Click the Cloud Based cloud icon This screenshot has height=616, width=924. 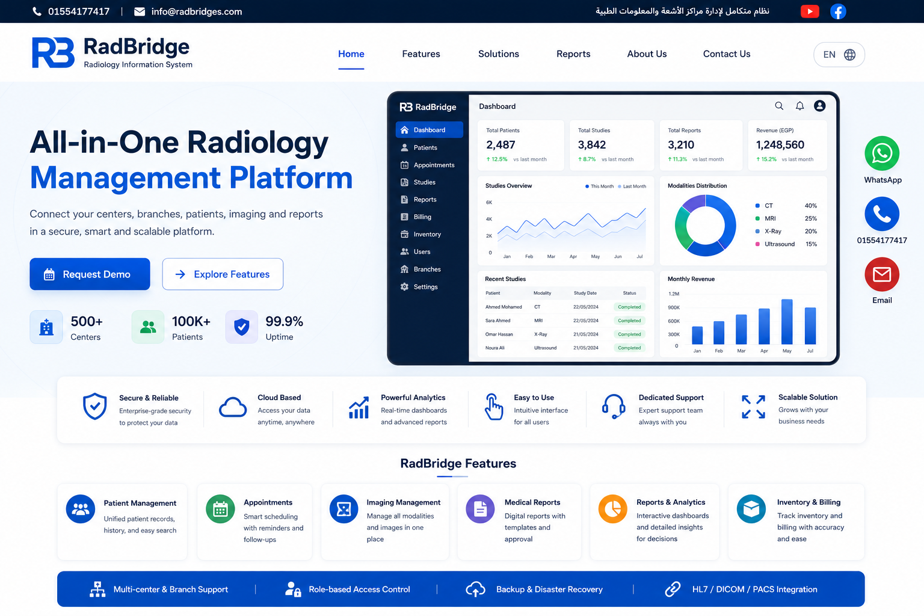233,407
